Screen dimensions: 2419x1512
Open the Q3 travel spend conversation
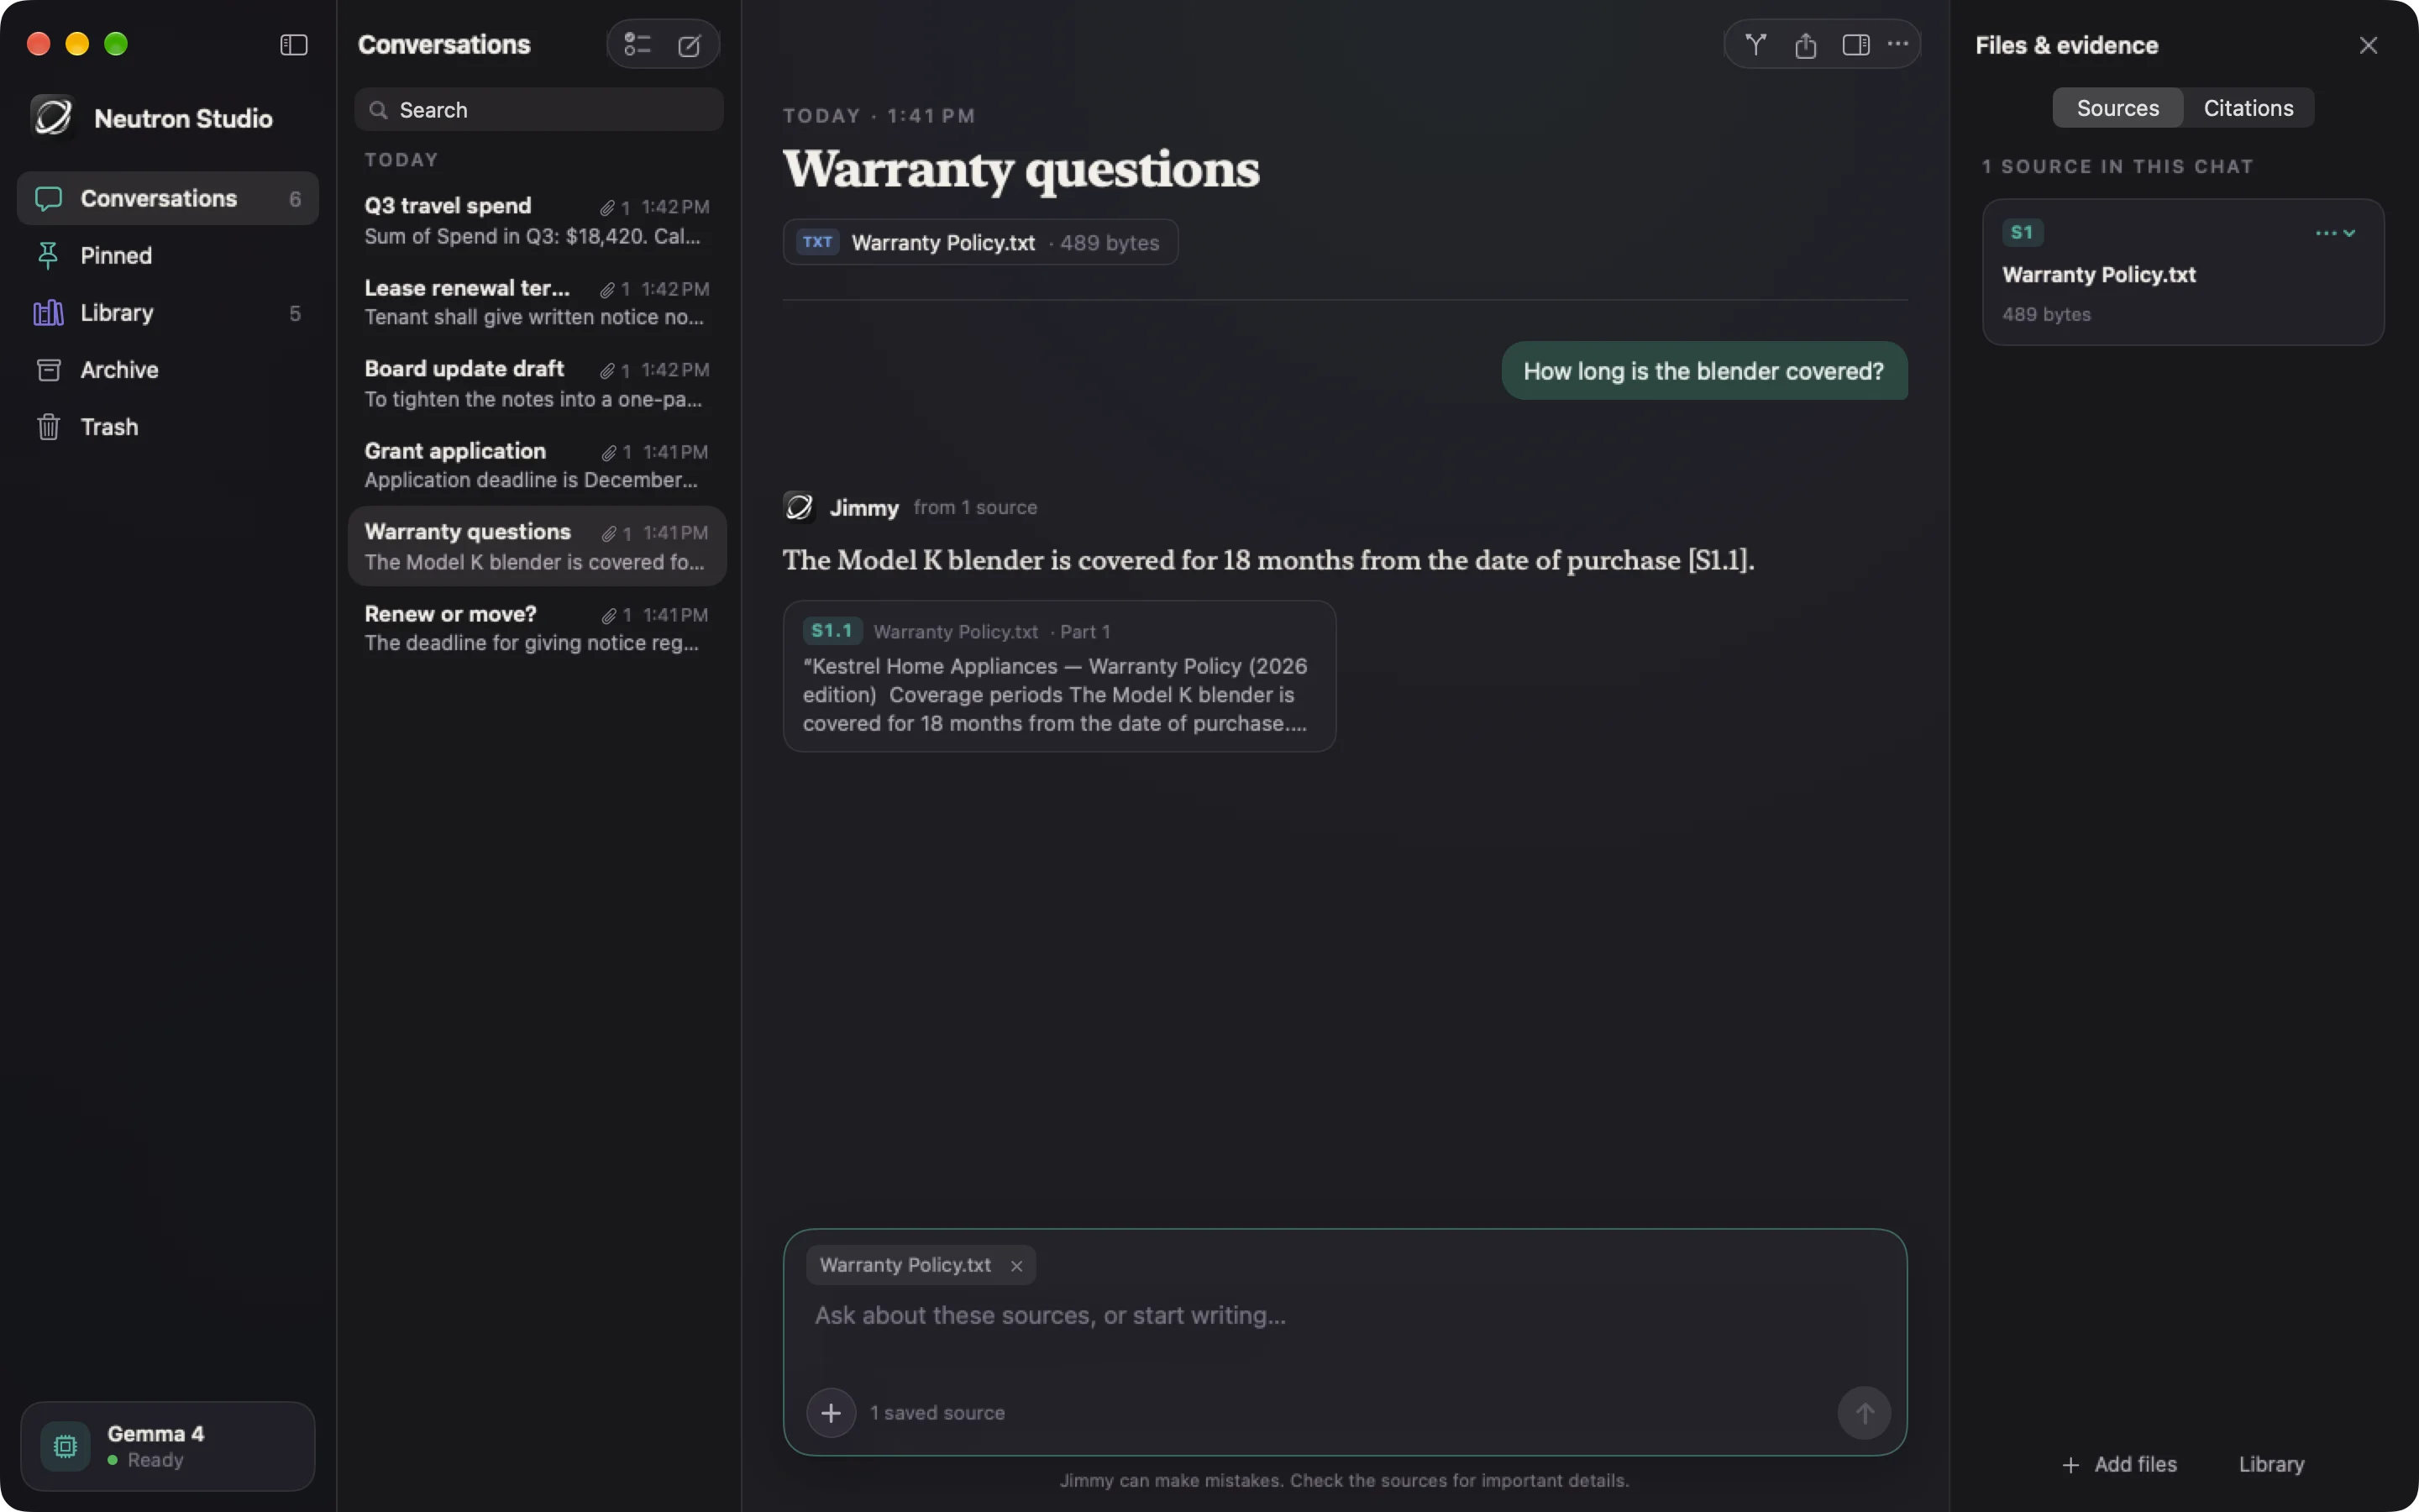[x=537, y=220]
